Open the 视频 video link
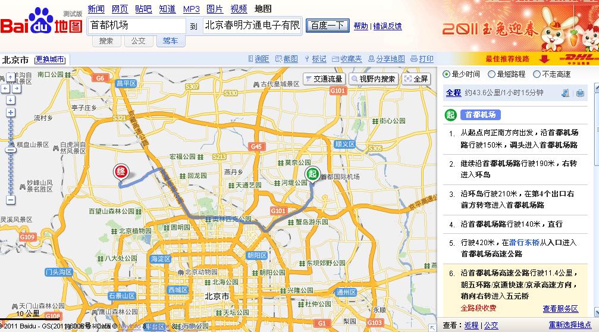Screen dimensions: 599x332 [239, 9]
